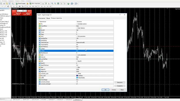Click the comment_fontsize value 10
This screenshot has height=101, width=180.
[x=77, y=82]
